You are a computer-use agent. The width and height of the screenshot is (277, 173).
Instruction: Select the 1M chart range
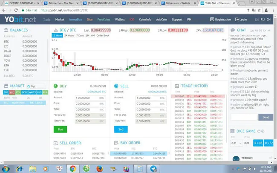87,35
